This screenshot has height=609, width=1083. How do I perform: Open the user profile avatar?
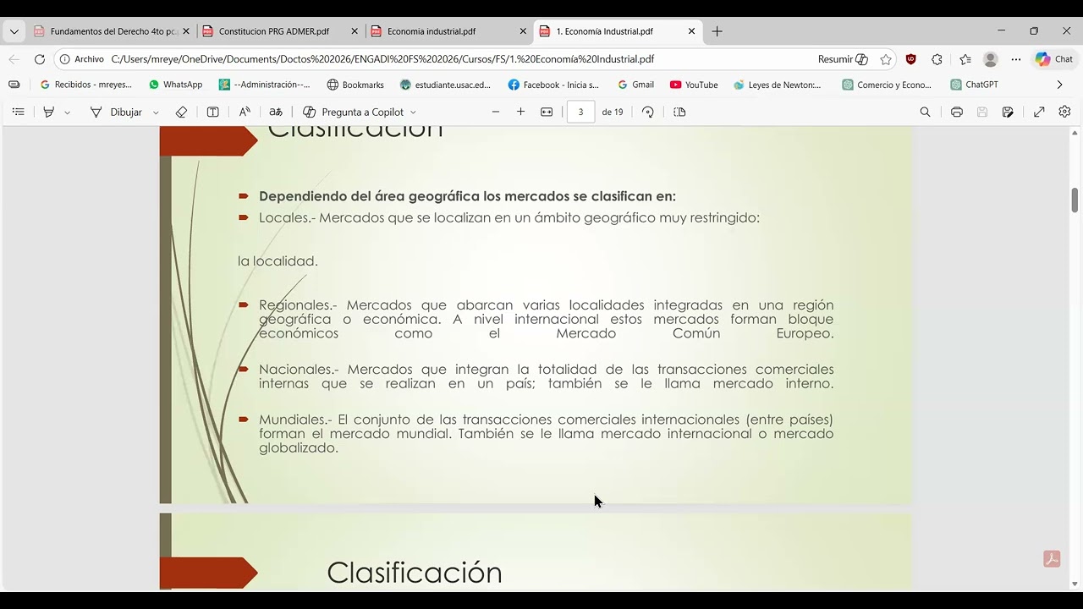coord(990,59)
